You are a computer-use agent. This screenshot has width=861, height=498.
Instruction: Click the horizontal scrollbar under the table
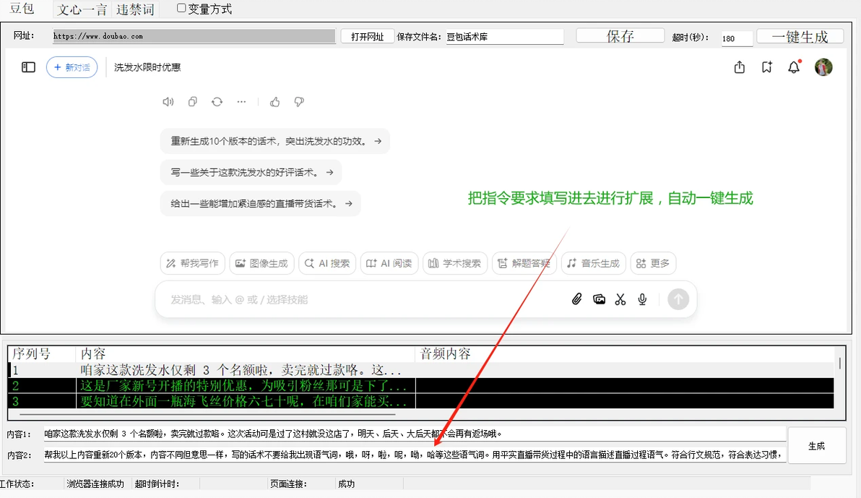[207, 414]
